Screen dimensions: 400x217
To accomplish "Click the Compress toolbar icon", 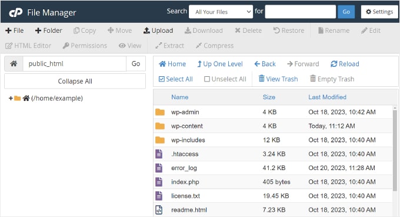I will 199,46.
